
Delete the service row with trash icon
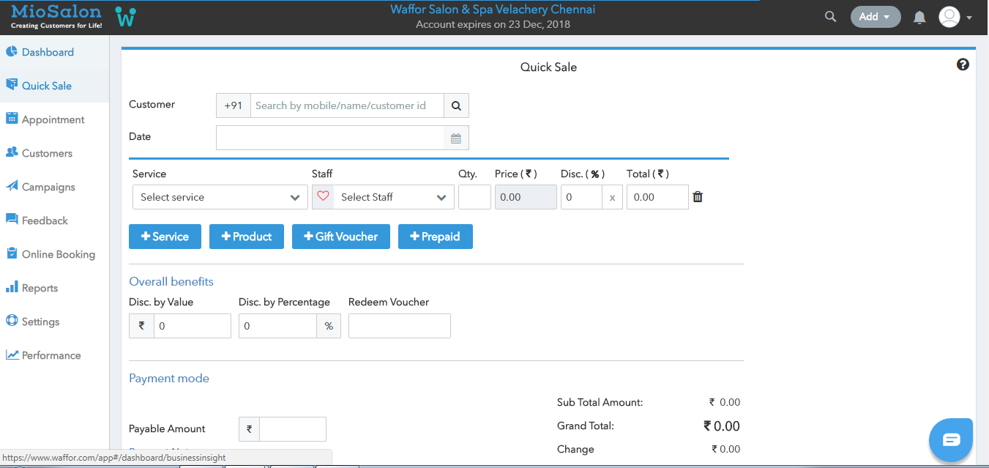click(x=698, y=197)
